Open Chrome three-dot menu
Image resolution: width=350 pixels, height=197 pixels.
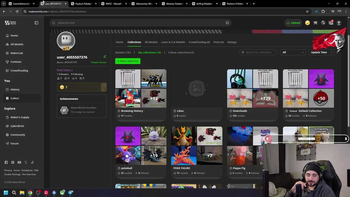(346, 11)
